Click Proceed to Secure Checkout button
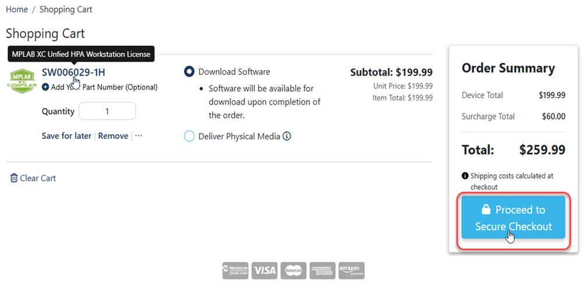 pos(513,218)
